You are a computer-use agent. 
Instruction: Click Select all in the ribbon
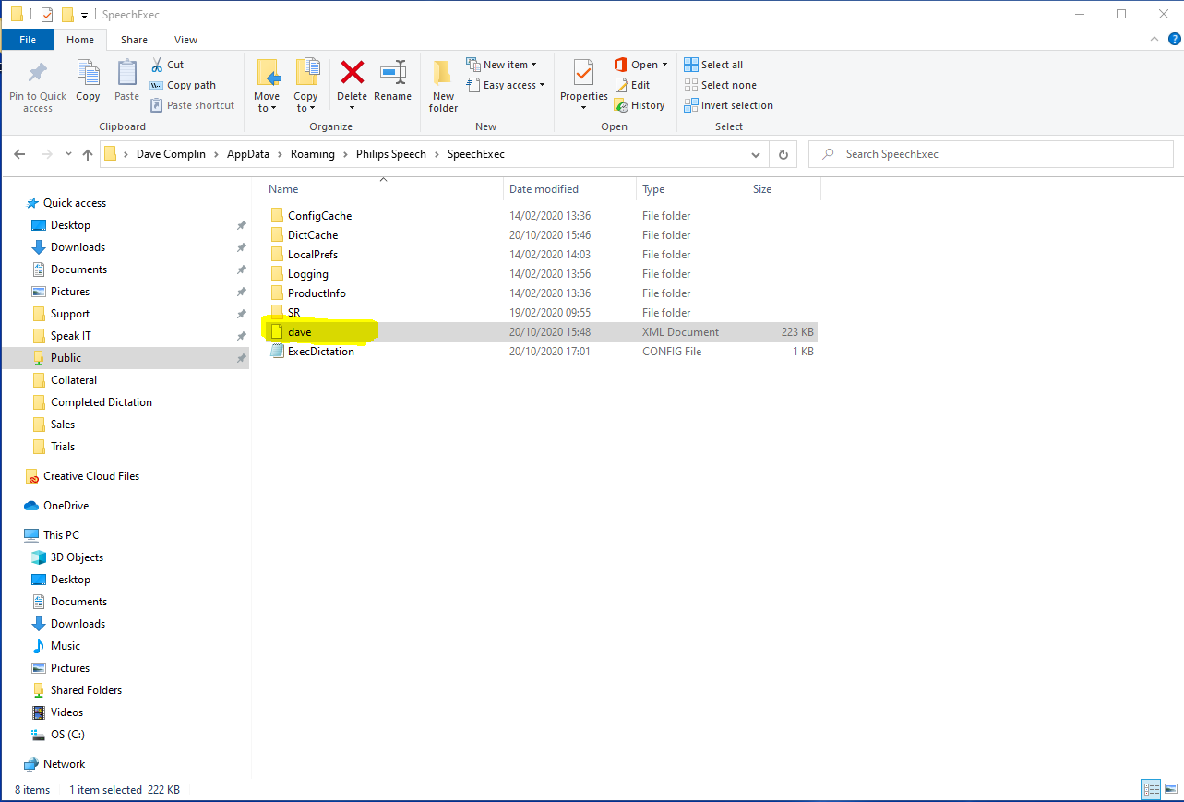[x=713, y=65]
